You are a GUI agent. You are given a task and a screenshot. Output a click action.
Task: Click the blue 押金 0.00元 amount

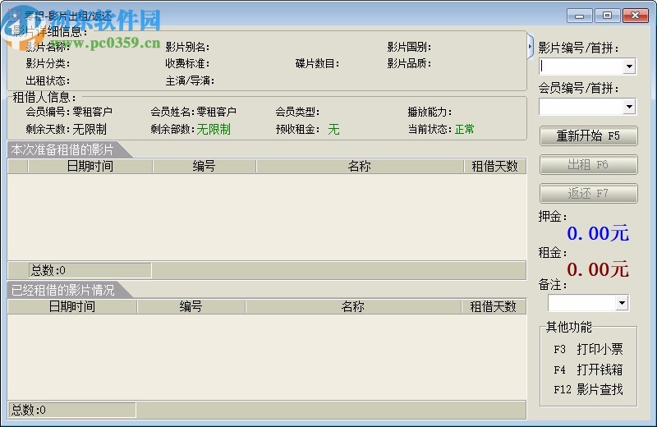pyautogui.click(x=598, y=233)
